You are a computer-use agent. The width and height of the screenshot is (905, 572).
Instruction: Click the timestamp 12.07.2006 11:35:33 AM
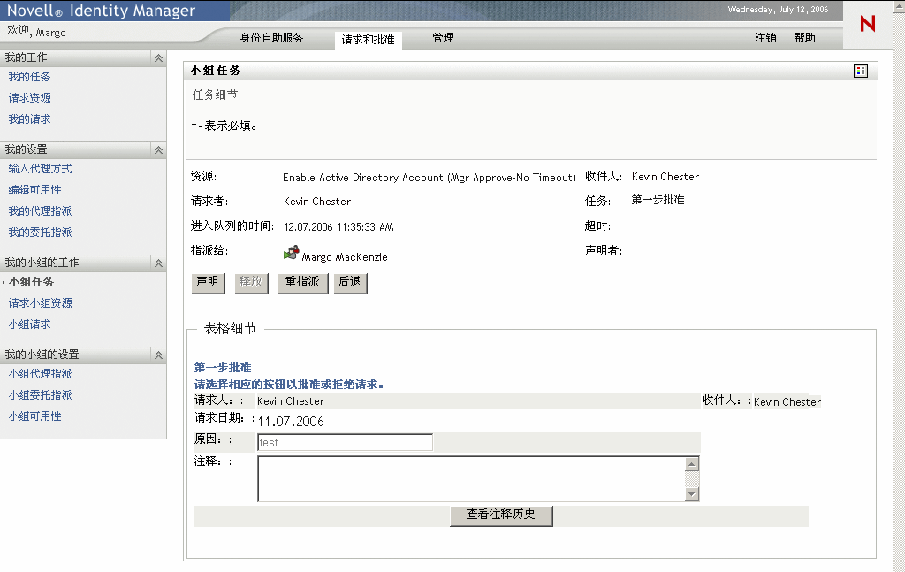point(338,227)
